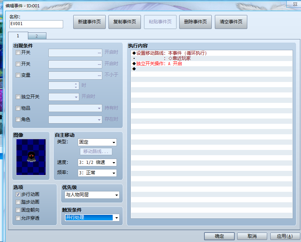The height and width of the screenshot is (242, 301).
Task: Check the 角色 condition checkbox
Action: (x=18, y=119)
